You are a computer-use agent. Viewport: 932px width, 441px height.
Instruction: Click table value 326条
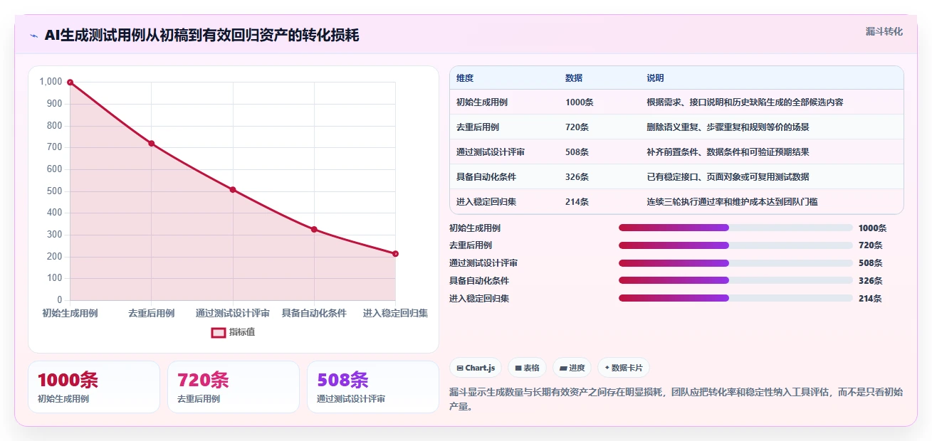click(x=577, y=177)
